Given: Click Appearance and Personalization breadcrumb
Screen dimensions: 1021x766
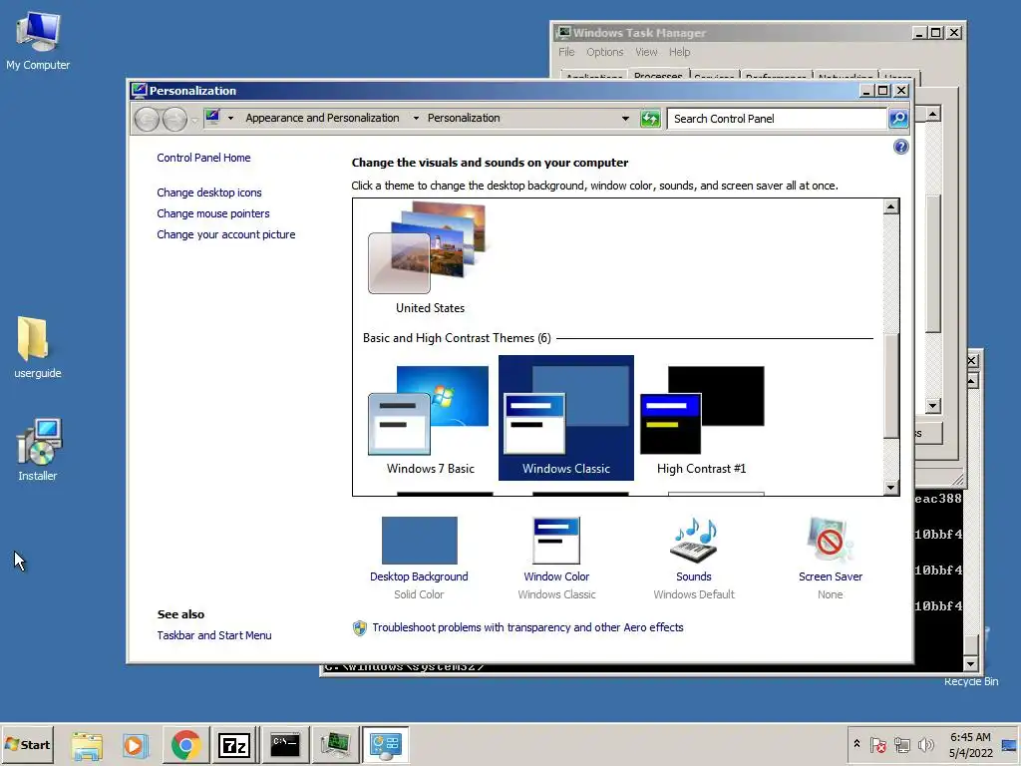Looking at the screenshot, I should click(x=322, y=118).
